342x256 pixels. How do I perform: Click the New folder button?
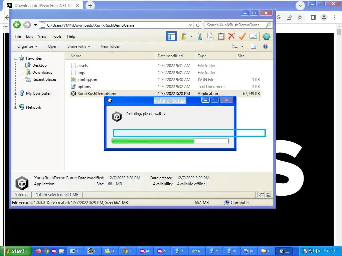tap(110, 46)
